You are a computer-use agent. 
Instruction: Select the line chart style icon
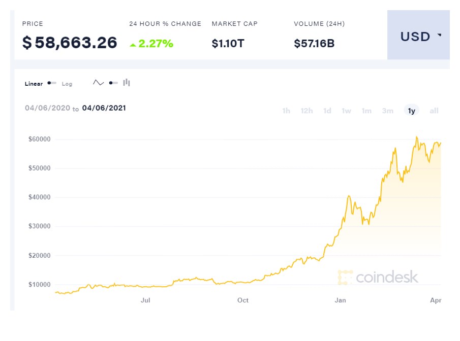(98, 83)
